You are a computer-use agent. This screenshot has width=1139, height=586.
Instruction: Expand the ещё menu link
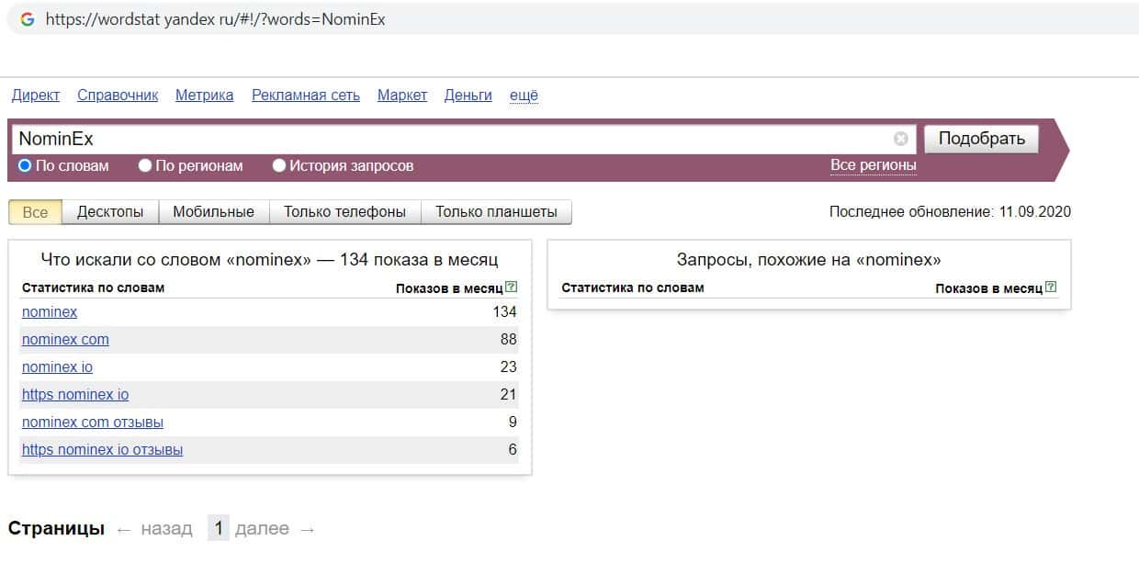pyautogui.click(x=524, y=96)
